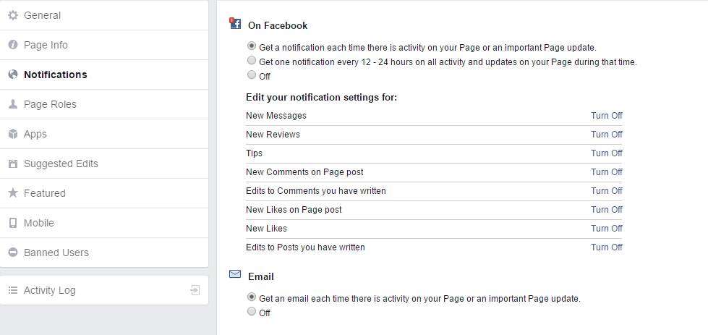Click the person icon beside Page Roles
The height and width of the screenshot is (335, 708).
click(x=12, y=104)
